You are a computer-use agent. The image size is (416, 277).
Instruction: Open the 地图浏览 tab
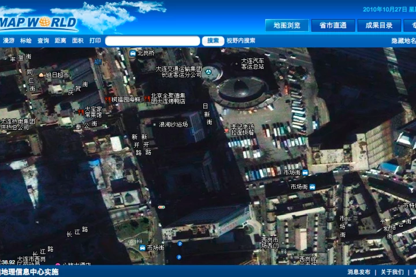tap(287, 25)
